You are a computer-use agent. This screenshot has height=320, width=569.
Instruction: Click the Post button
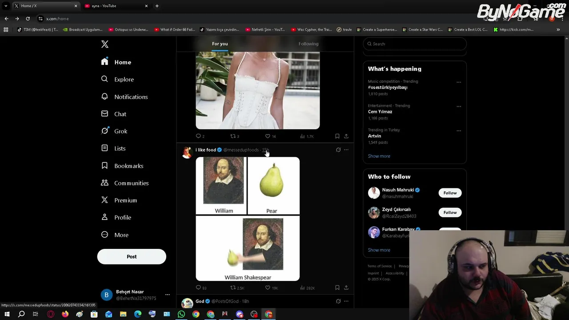[x=132, y=256]
